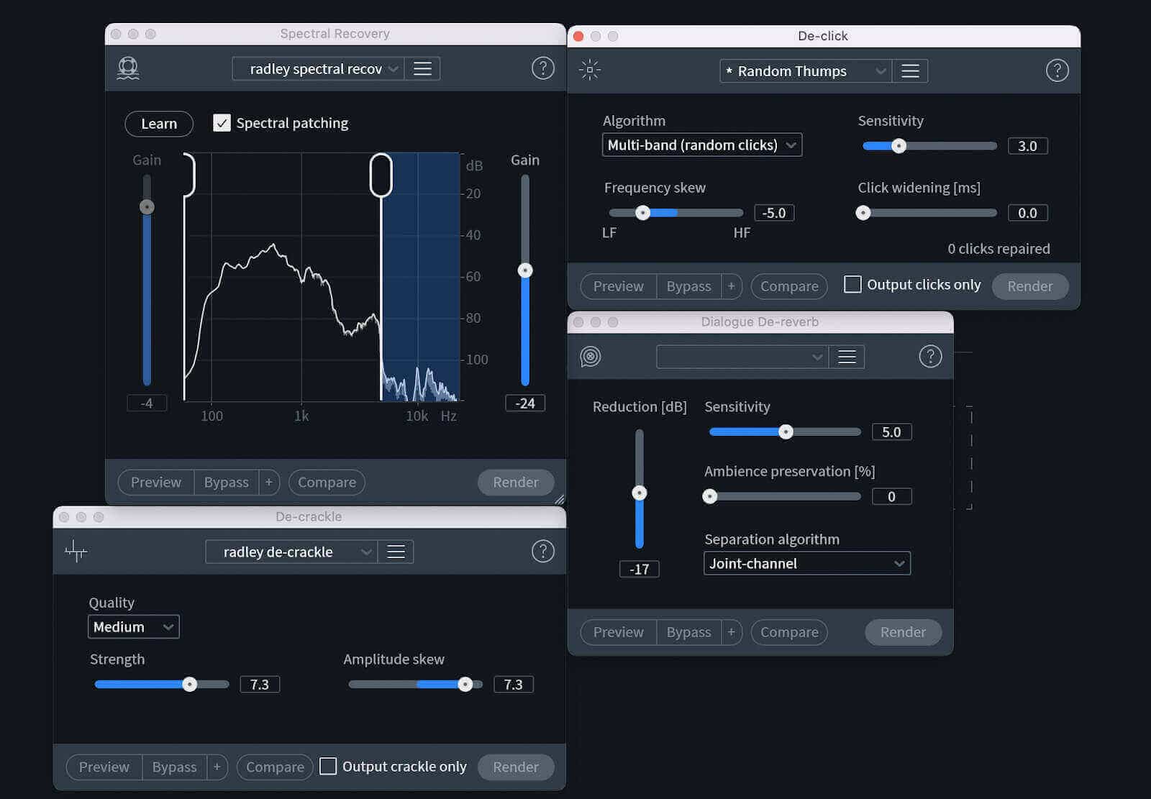Viewport: 1151px width, 799px height.
Task: Click the De-crackle module waveform icon
Action: click(x=76, y=552)
